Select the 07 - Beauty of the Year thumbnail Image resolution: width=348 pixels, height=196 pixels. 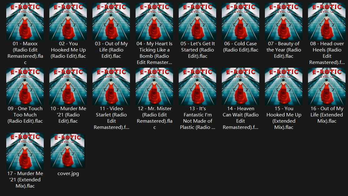(283, 22)
